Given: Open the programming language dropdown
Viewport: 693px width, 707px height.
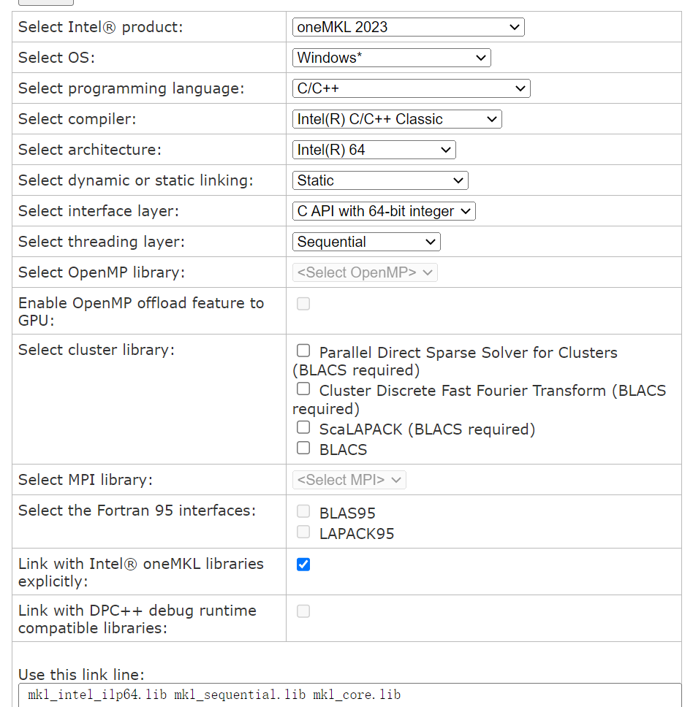Looking at the screenshot, I should [x=411, y=88].
